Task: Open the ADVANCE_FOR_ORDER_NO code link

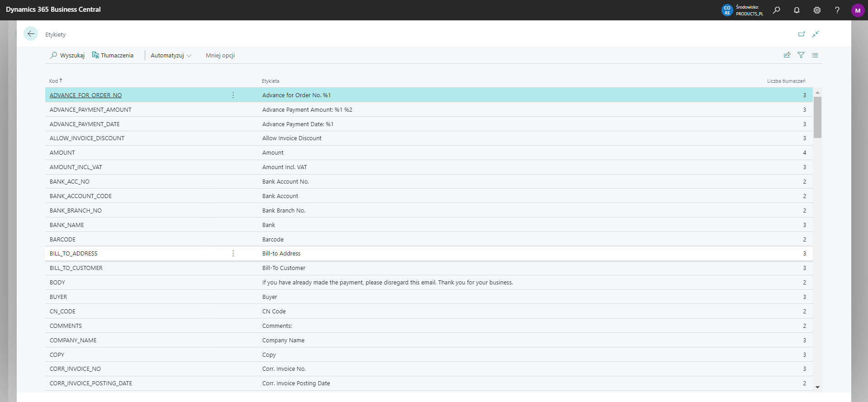Action: click(85, 95)
